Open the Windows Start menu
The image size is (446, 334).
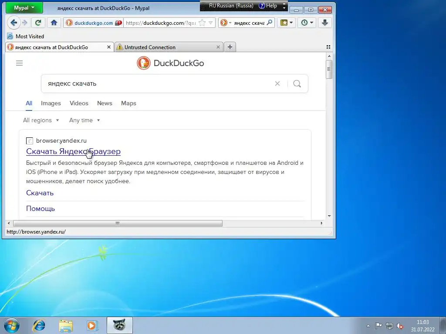click(x=12, y=325)
